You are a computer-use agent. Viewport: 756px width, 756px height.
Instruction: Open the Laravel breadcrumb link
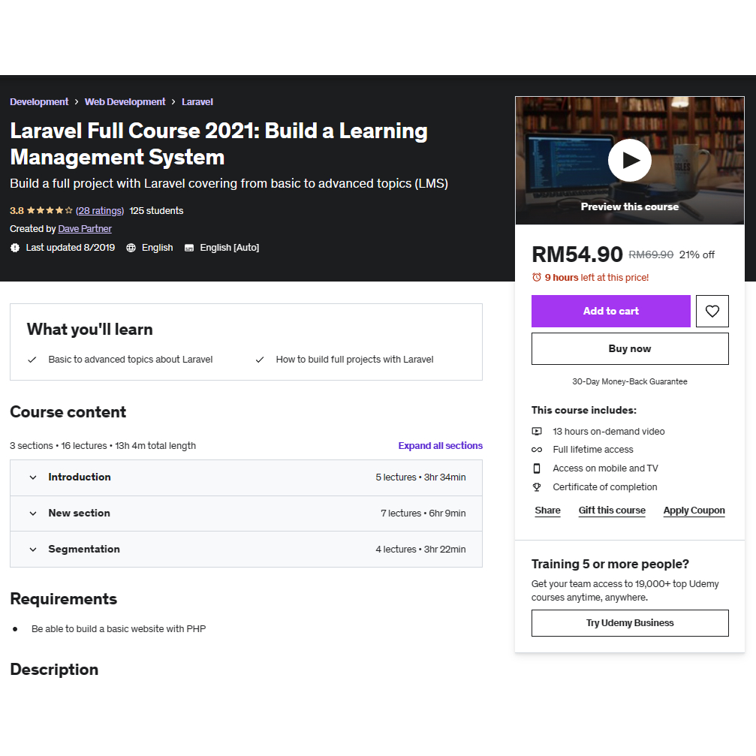click(197, 102)
